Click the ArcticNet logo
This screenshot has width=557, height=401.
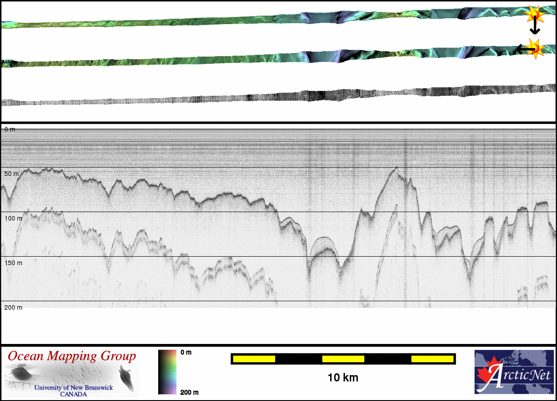tap(513, 372)
